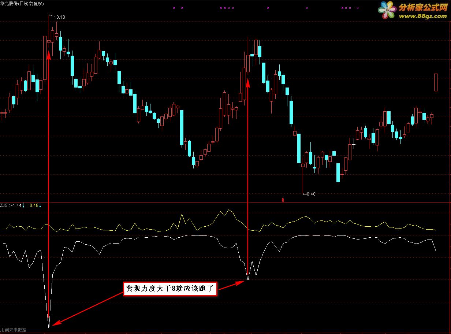This screenshot has width=451, height=334.
Task: Open the 分析家公式网 logo link
Action: pos(422,7)
